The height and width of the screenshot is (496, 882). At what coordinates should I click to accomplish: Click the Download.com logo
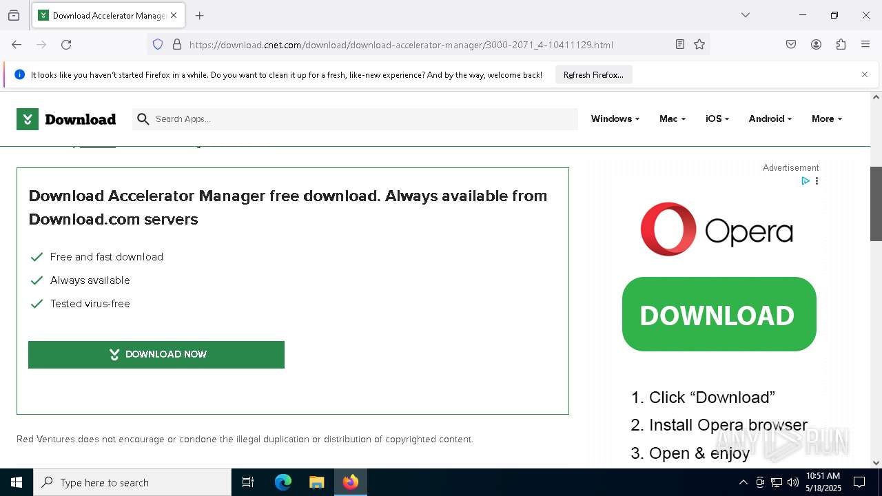coord(66,119)
